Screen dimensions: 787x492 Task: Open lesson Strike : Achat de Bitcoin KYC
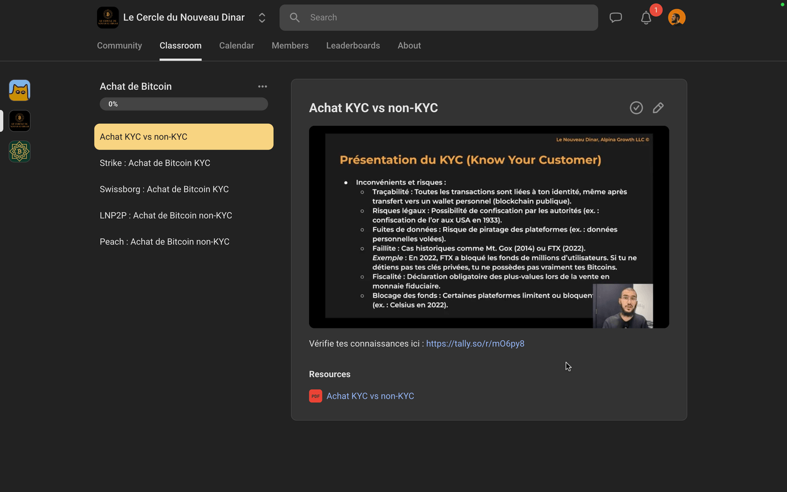click(184, 163)
